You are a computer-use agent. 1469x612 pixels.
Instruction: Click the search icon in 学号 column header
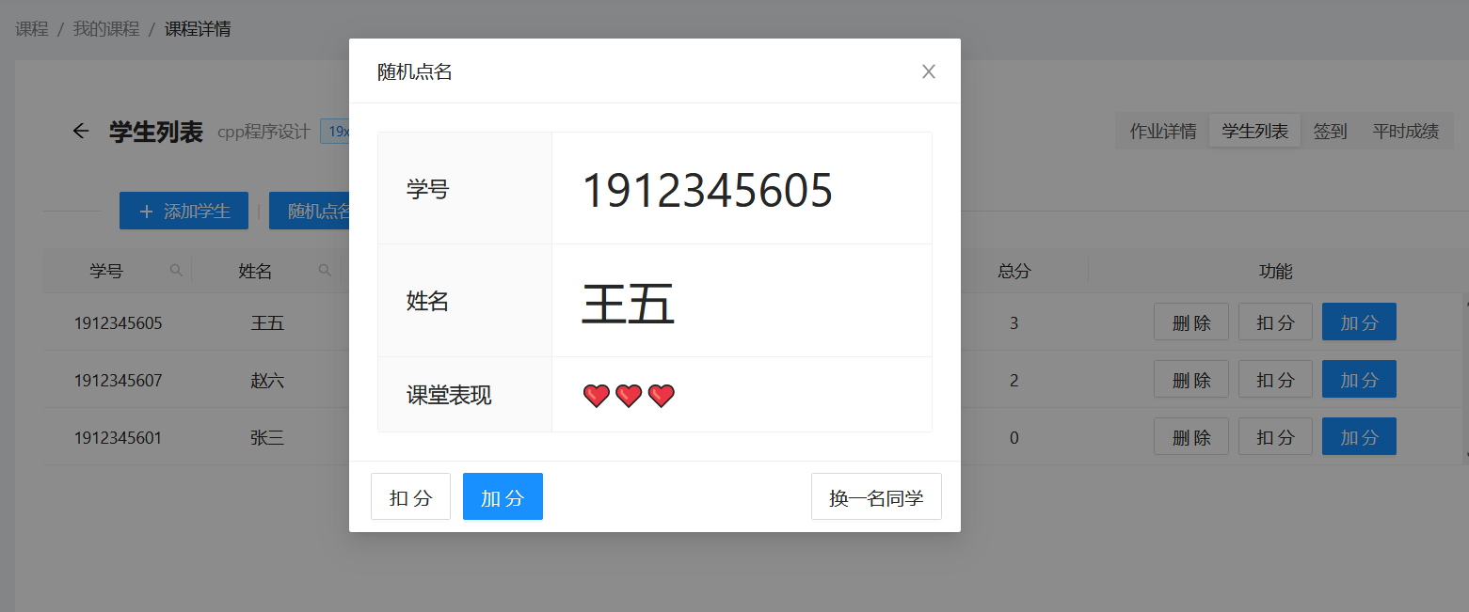(x=176, y=271)
